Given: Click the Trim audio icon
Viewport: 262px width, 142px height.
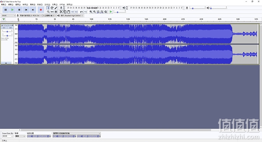Looking at the screenshot, I should click(73, 12).
